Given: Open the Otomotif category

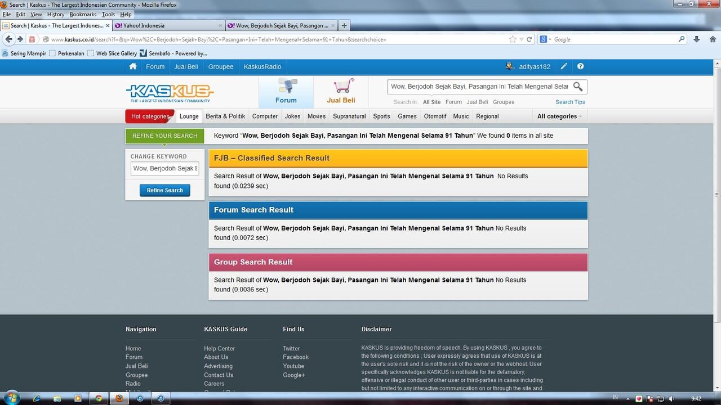Looking at the screenshot, I should (x=435, y=116).
